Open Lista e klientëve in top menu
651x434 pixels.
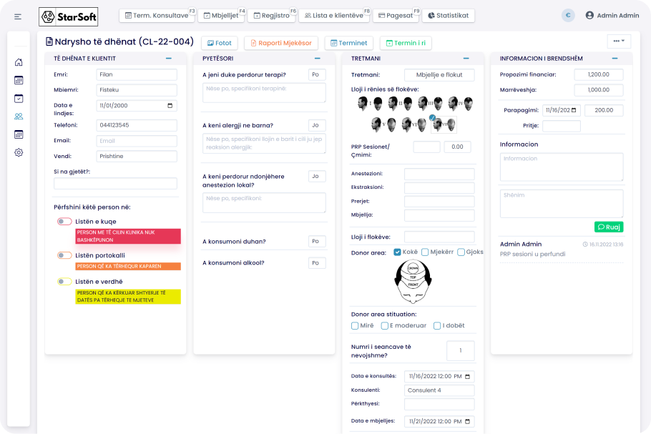pyautogui.click(x=334, y=15)
